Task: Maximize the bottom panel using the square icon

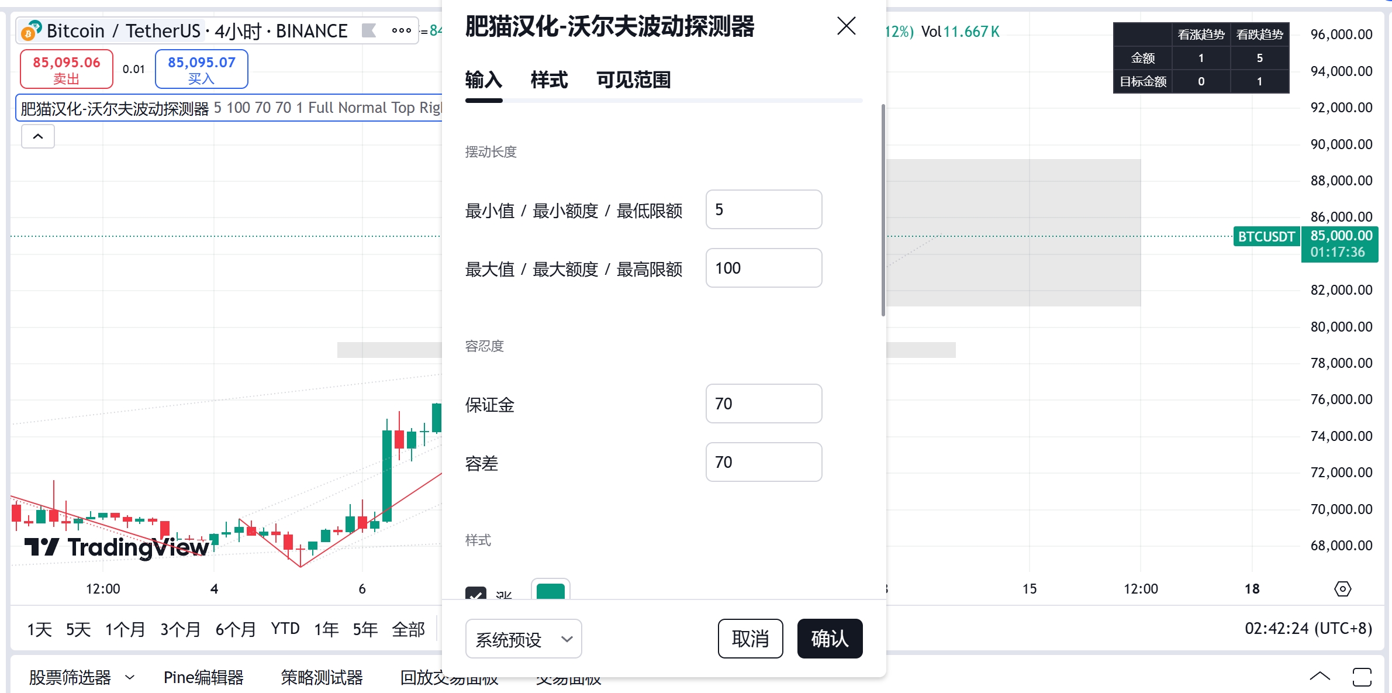Action: [x=1362, y=677]
